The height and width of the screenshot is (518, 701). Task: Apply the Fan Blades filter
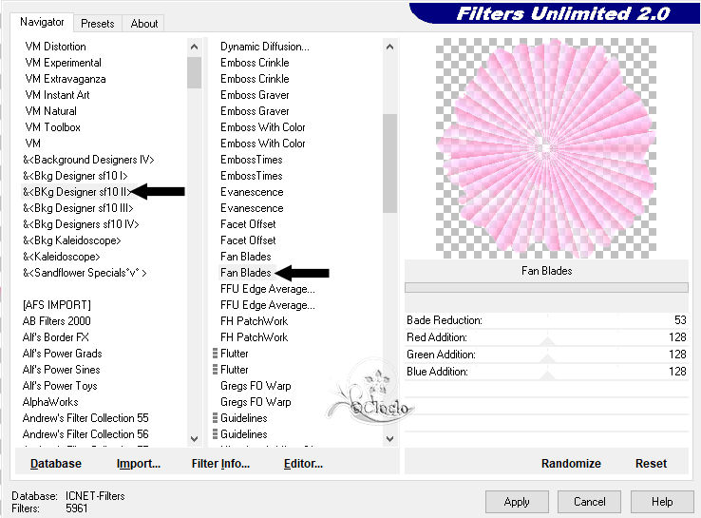pos(517,502)
